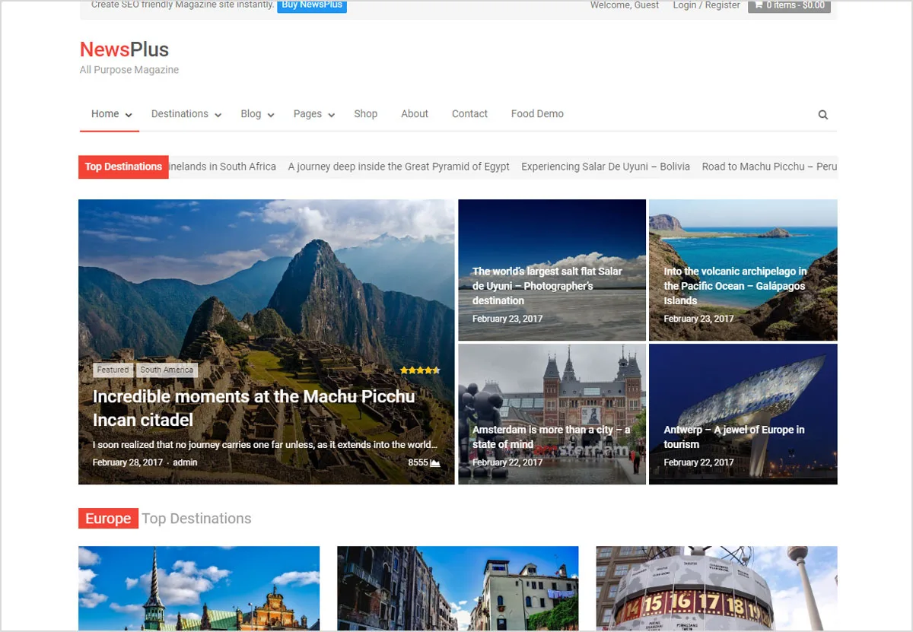Open the Pages menu item
Screen dimensions: 913x632
[307, 114]
